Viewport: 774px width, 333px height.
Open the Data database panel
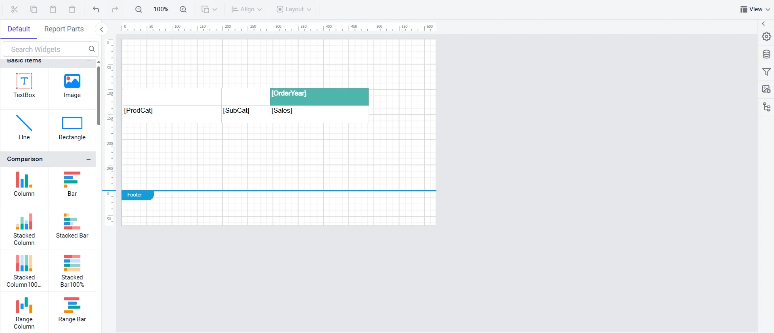tap(766, 54)
